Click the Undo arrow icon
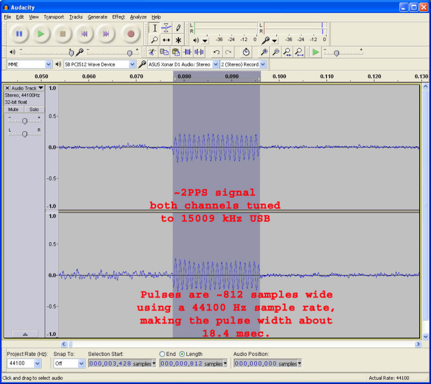The width and height of the screenshot is (431, 384). coord(217,52)
